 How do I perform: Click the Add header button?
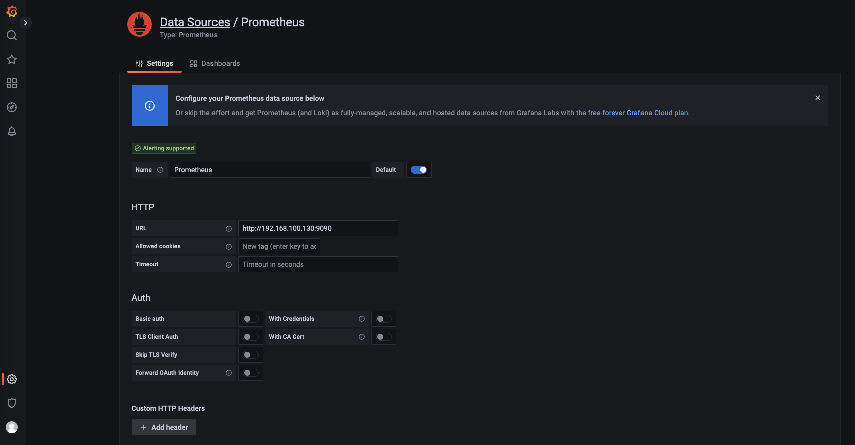click(x=164, y=427)
